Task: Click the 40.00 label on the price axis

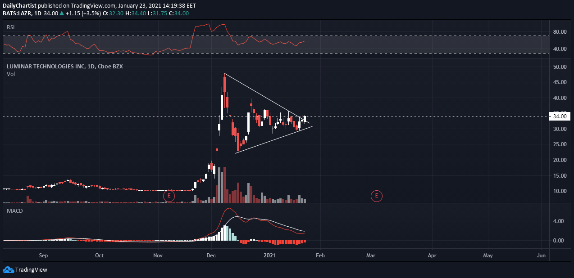Action: (560, 98)
